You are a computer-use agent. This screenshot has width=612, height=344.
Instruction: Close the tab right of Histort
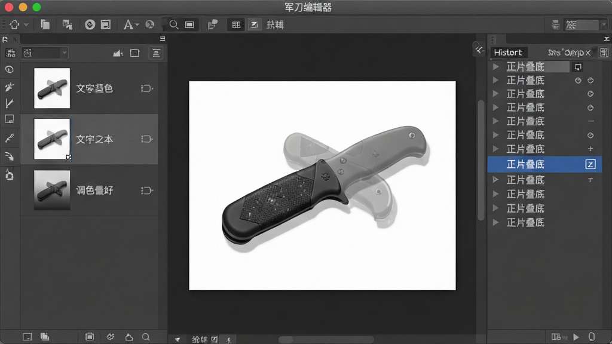[x=588, y=53]
